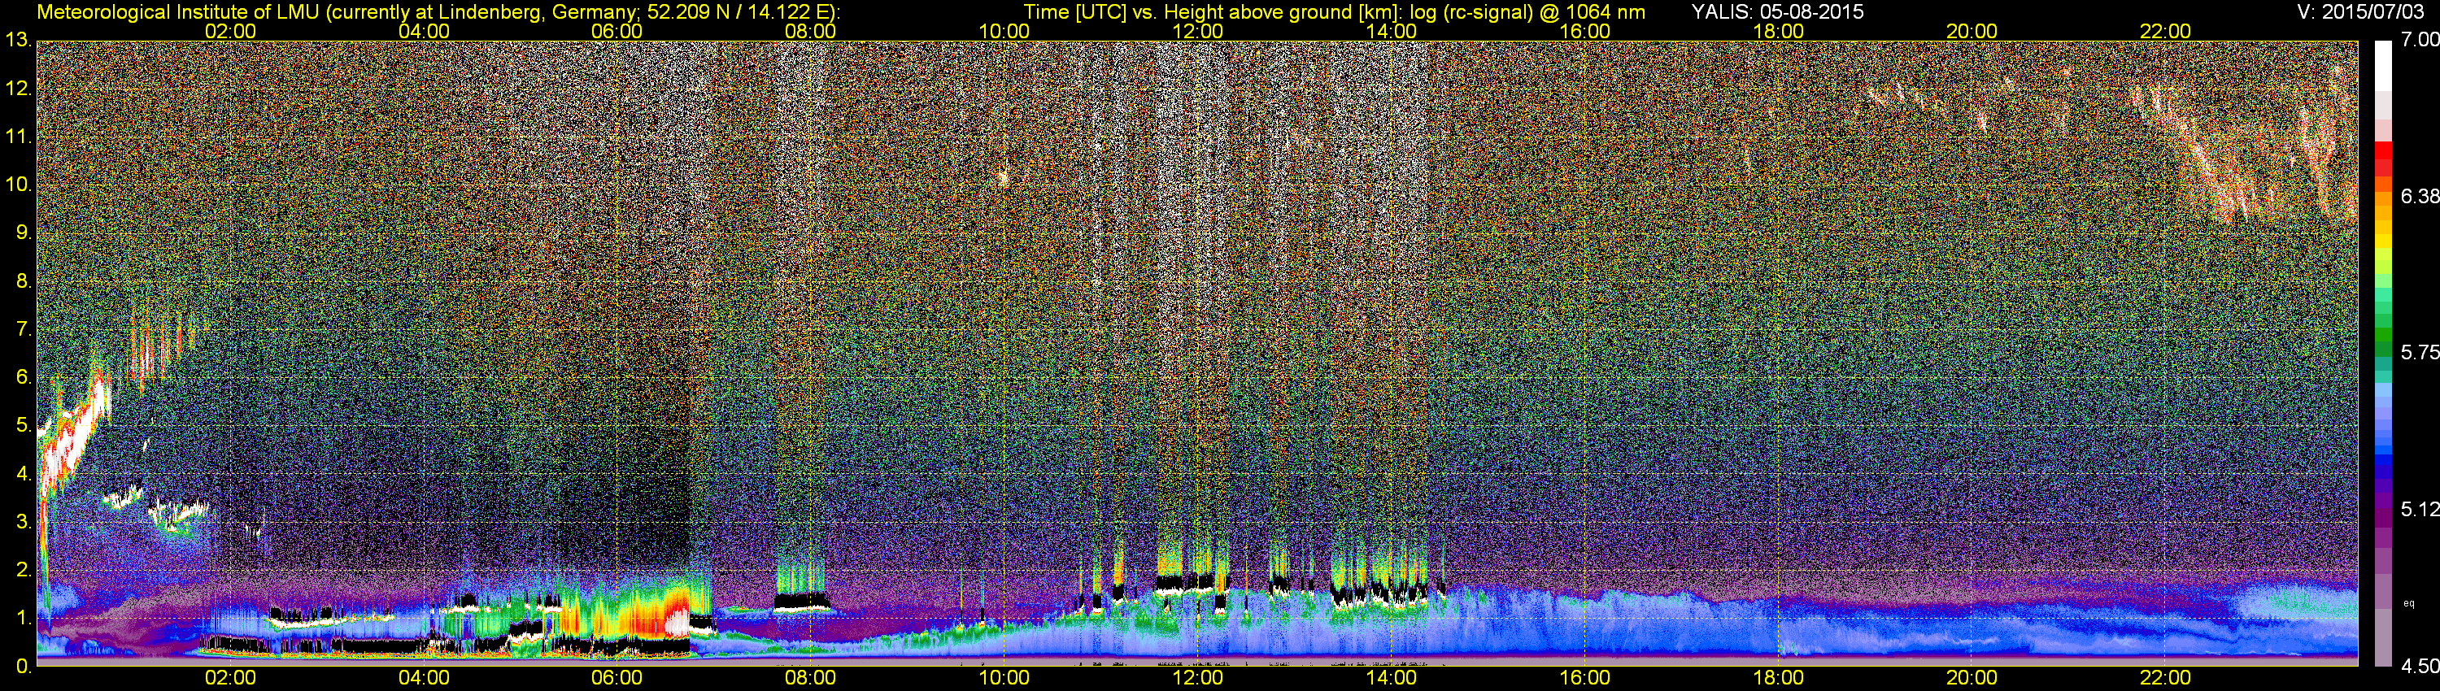This screenshot has width=2440, height=691.
Task: Click the 22:00 label on the top time axis
Action: tap(2165, 31)
